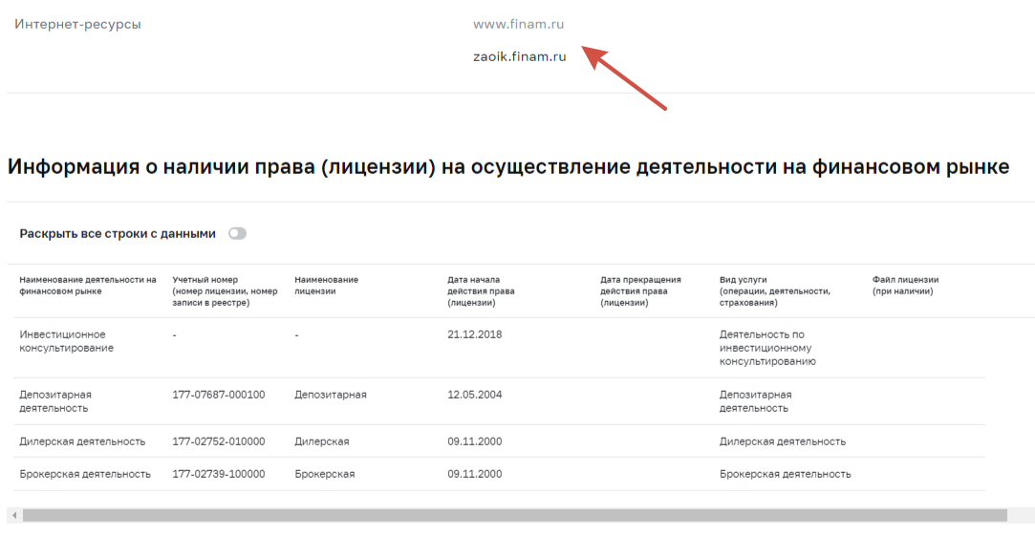Select license number 177-07687-000100
This screenshot has width=1035, height=537.
219,395
